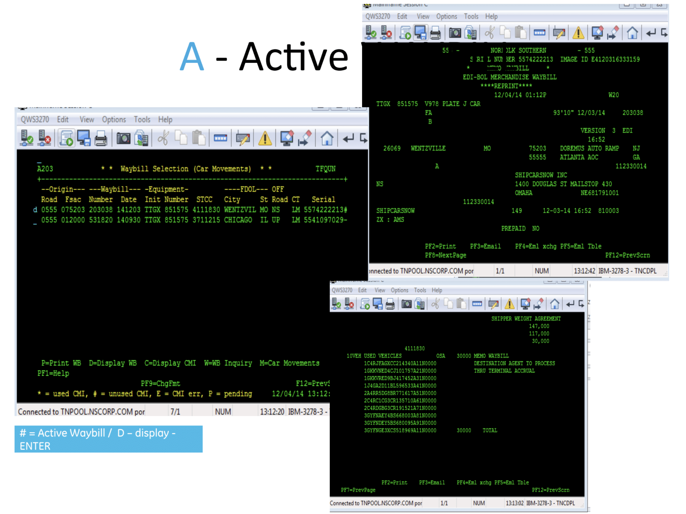Click keyboard pencil icon in top-right waybill window
Viewport: 686px width, 514px height.
click(x=559, y=33)
